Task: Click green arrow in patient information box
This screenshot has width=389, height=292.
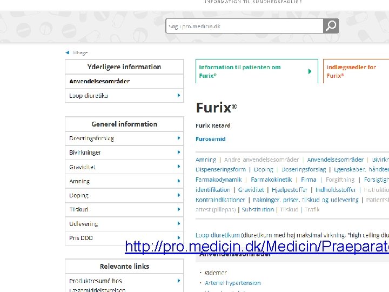Action: 310,71
